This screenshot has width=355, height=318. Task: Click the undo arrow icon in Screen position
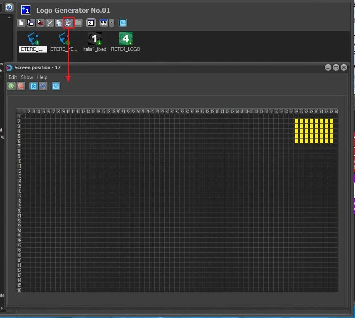pos(43,86)
